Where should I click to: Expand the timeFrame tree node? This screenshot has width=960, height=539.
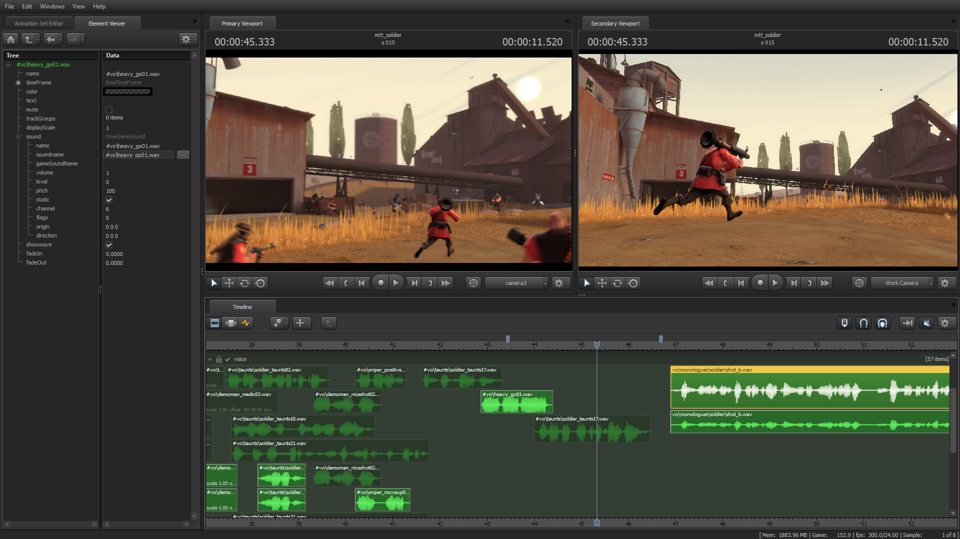(18, 82)
